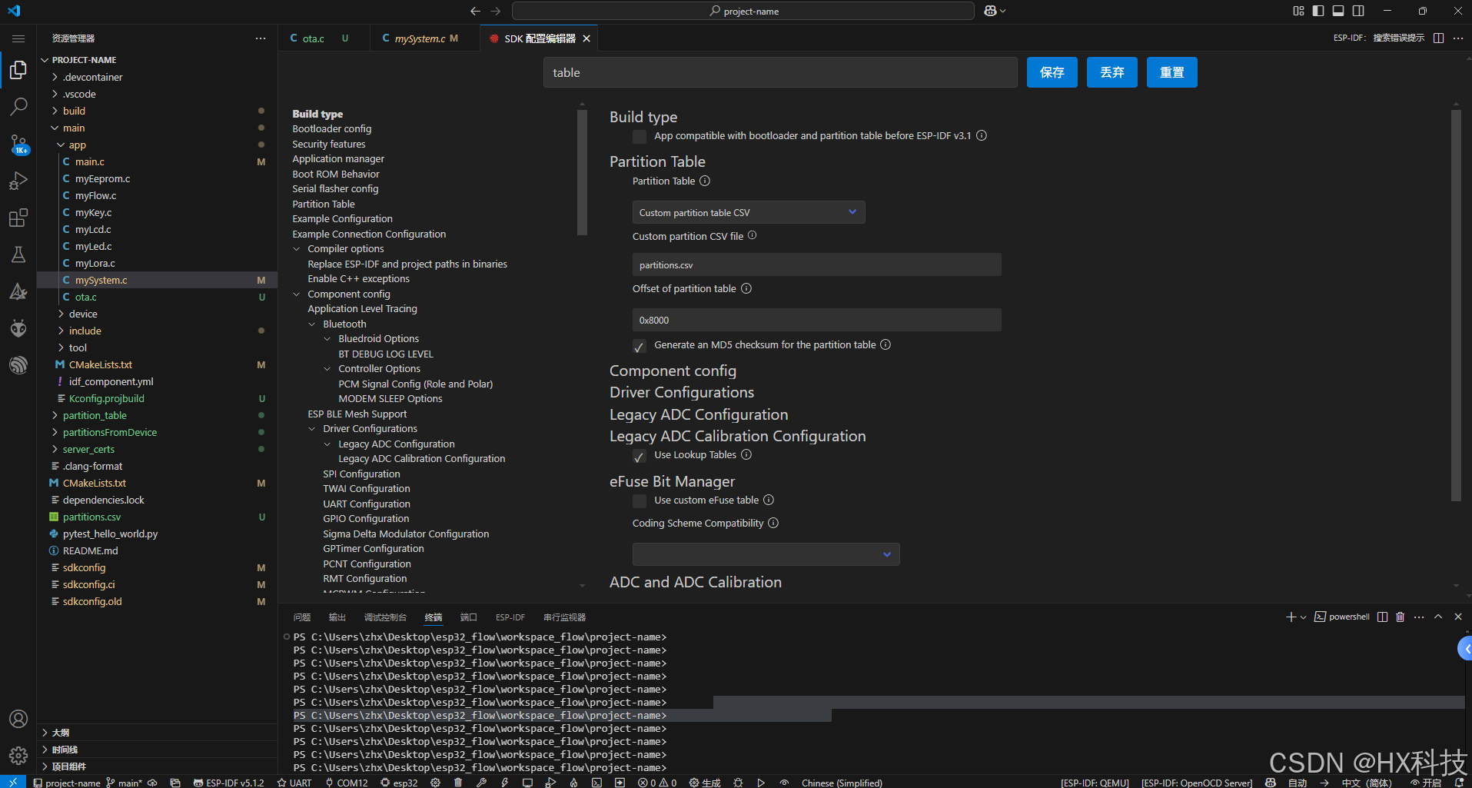Viewport: 1472px width, 788px height.
Task: Open the Custom partition table CSV dropdown
Action: [x=749, y=212]
